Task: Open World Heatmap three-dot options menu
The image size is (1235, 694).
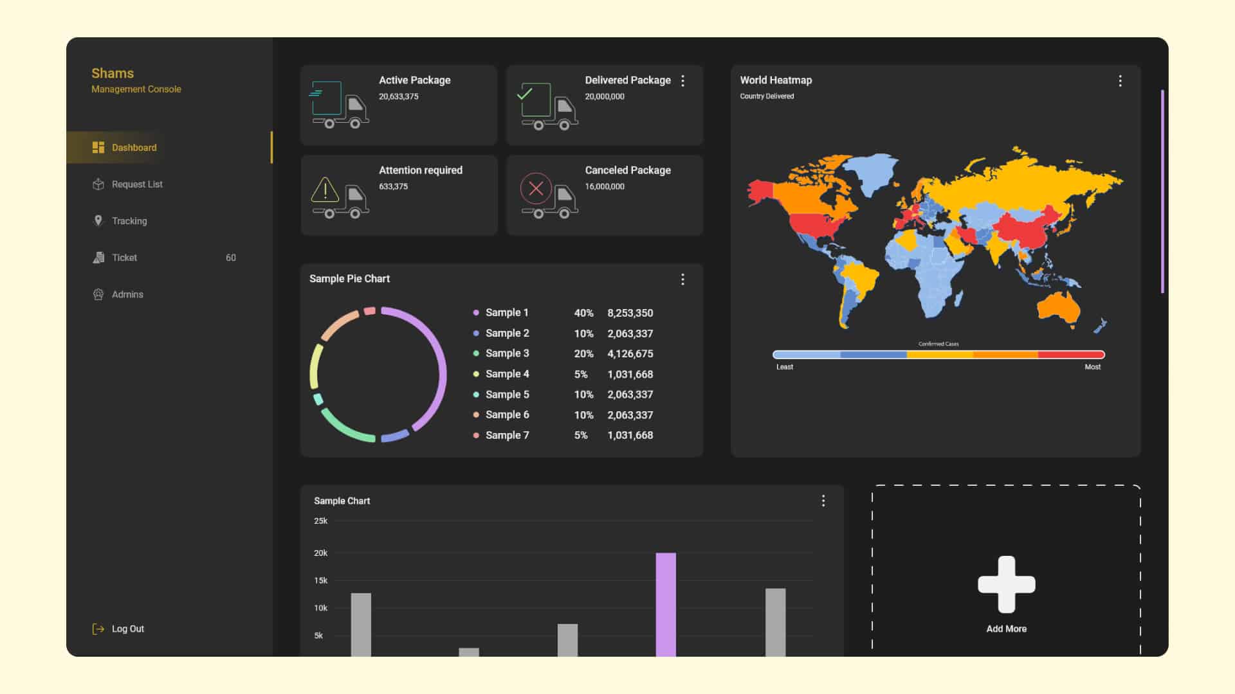Action: 1120,81
